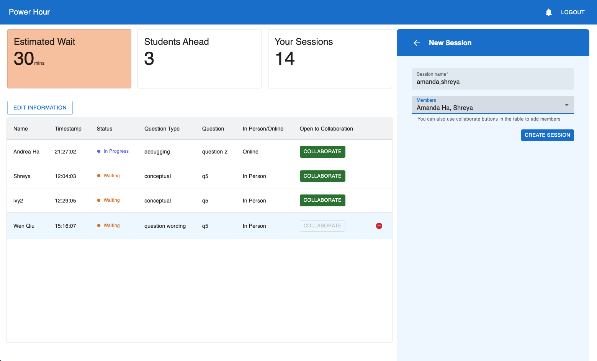Remove Wen Qiu using red minus icon
Screen dimensions: 597x361
(379, 226)
